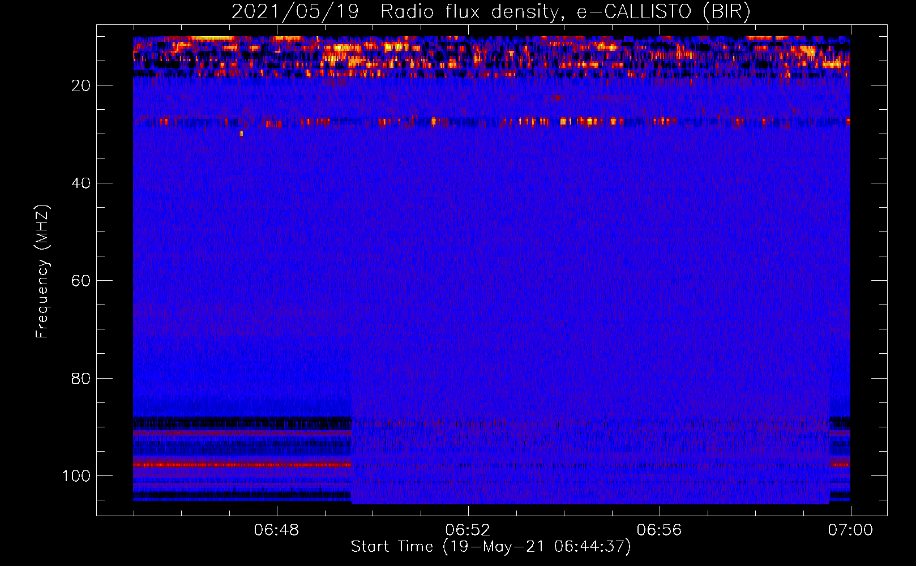The width and height of the screenshot is (916, 566).
Task: Click the 40 MHz frequency tick label
Action: pos(82,183)
